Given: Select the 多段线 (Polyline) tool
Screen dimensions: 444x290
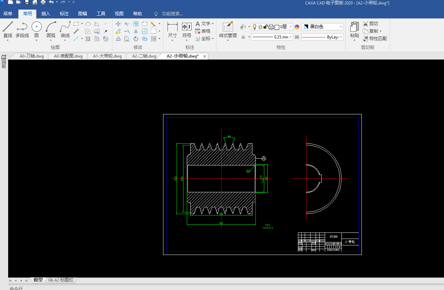Looking at the screenshot, I should point(22,27).
